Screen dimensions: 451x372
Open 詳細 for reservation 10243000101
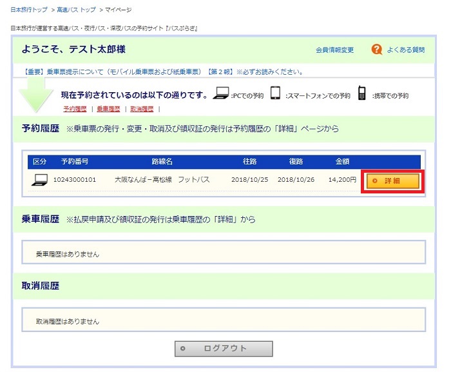(x=392, y=181)
